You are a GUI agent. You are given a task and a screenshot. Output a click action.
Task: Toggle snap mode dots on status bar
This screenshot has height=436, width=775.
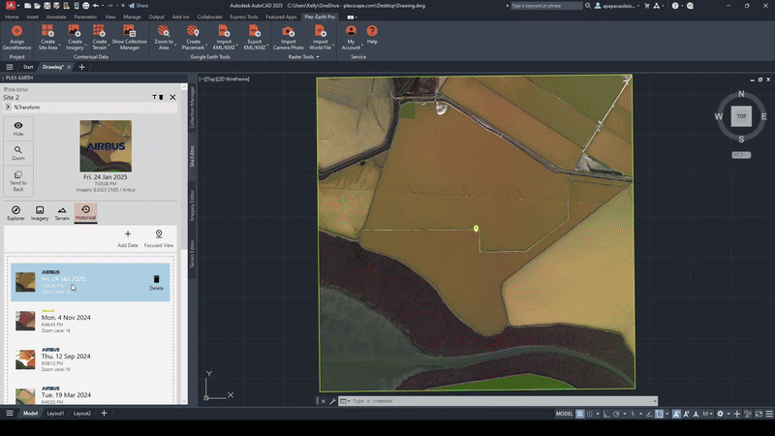[589, 414]
